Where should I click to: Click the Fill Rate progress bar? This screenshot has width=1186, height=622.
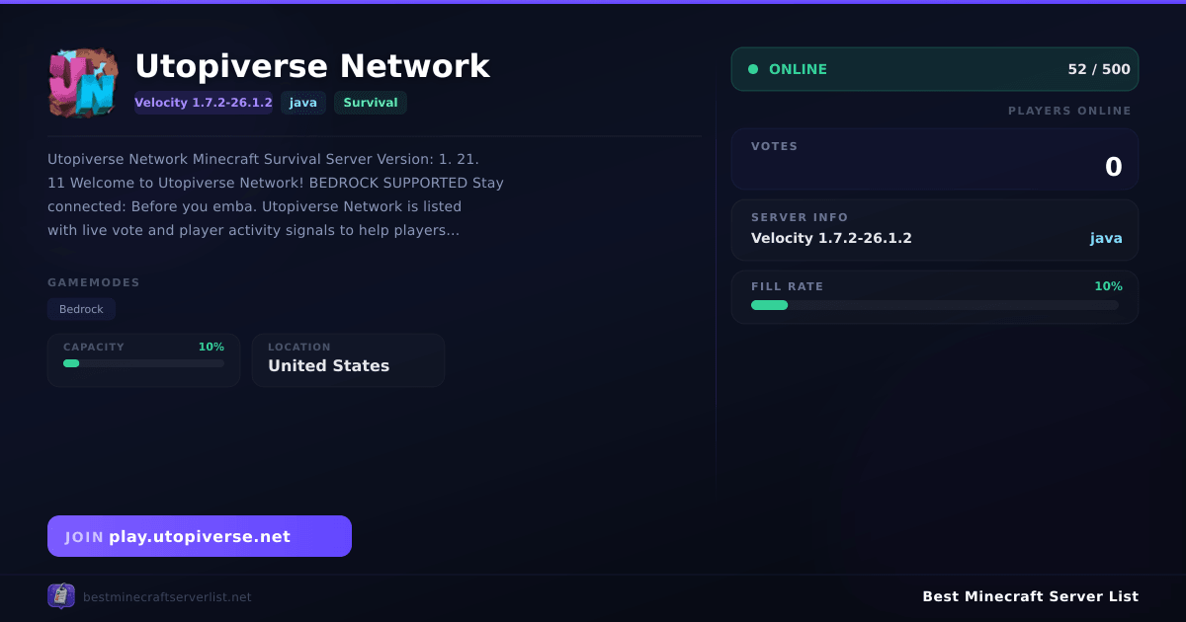[935, 305]
